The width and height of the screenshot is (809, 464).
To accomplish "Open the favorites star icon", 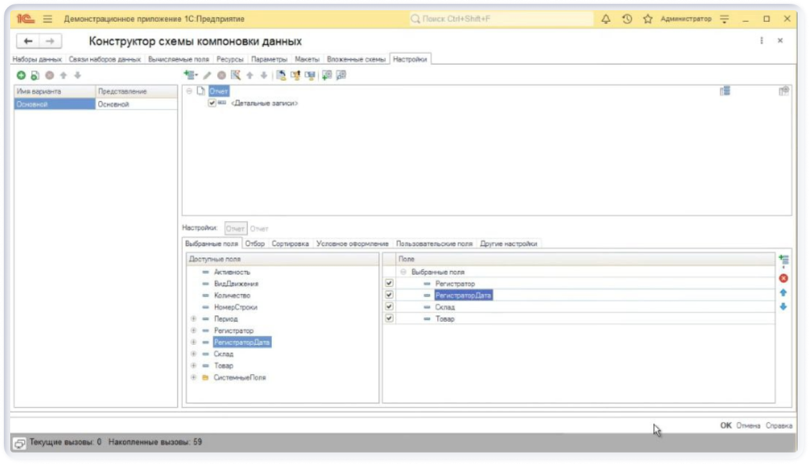I will pyautogui.click(x=647, y=19).
